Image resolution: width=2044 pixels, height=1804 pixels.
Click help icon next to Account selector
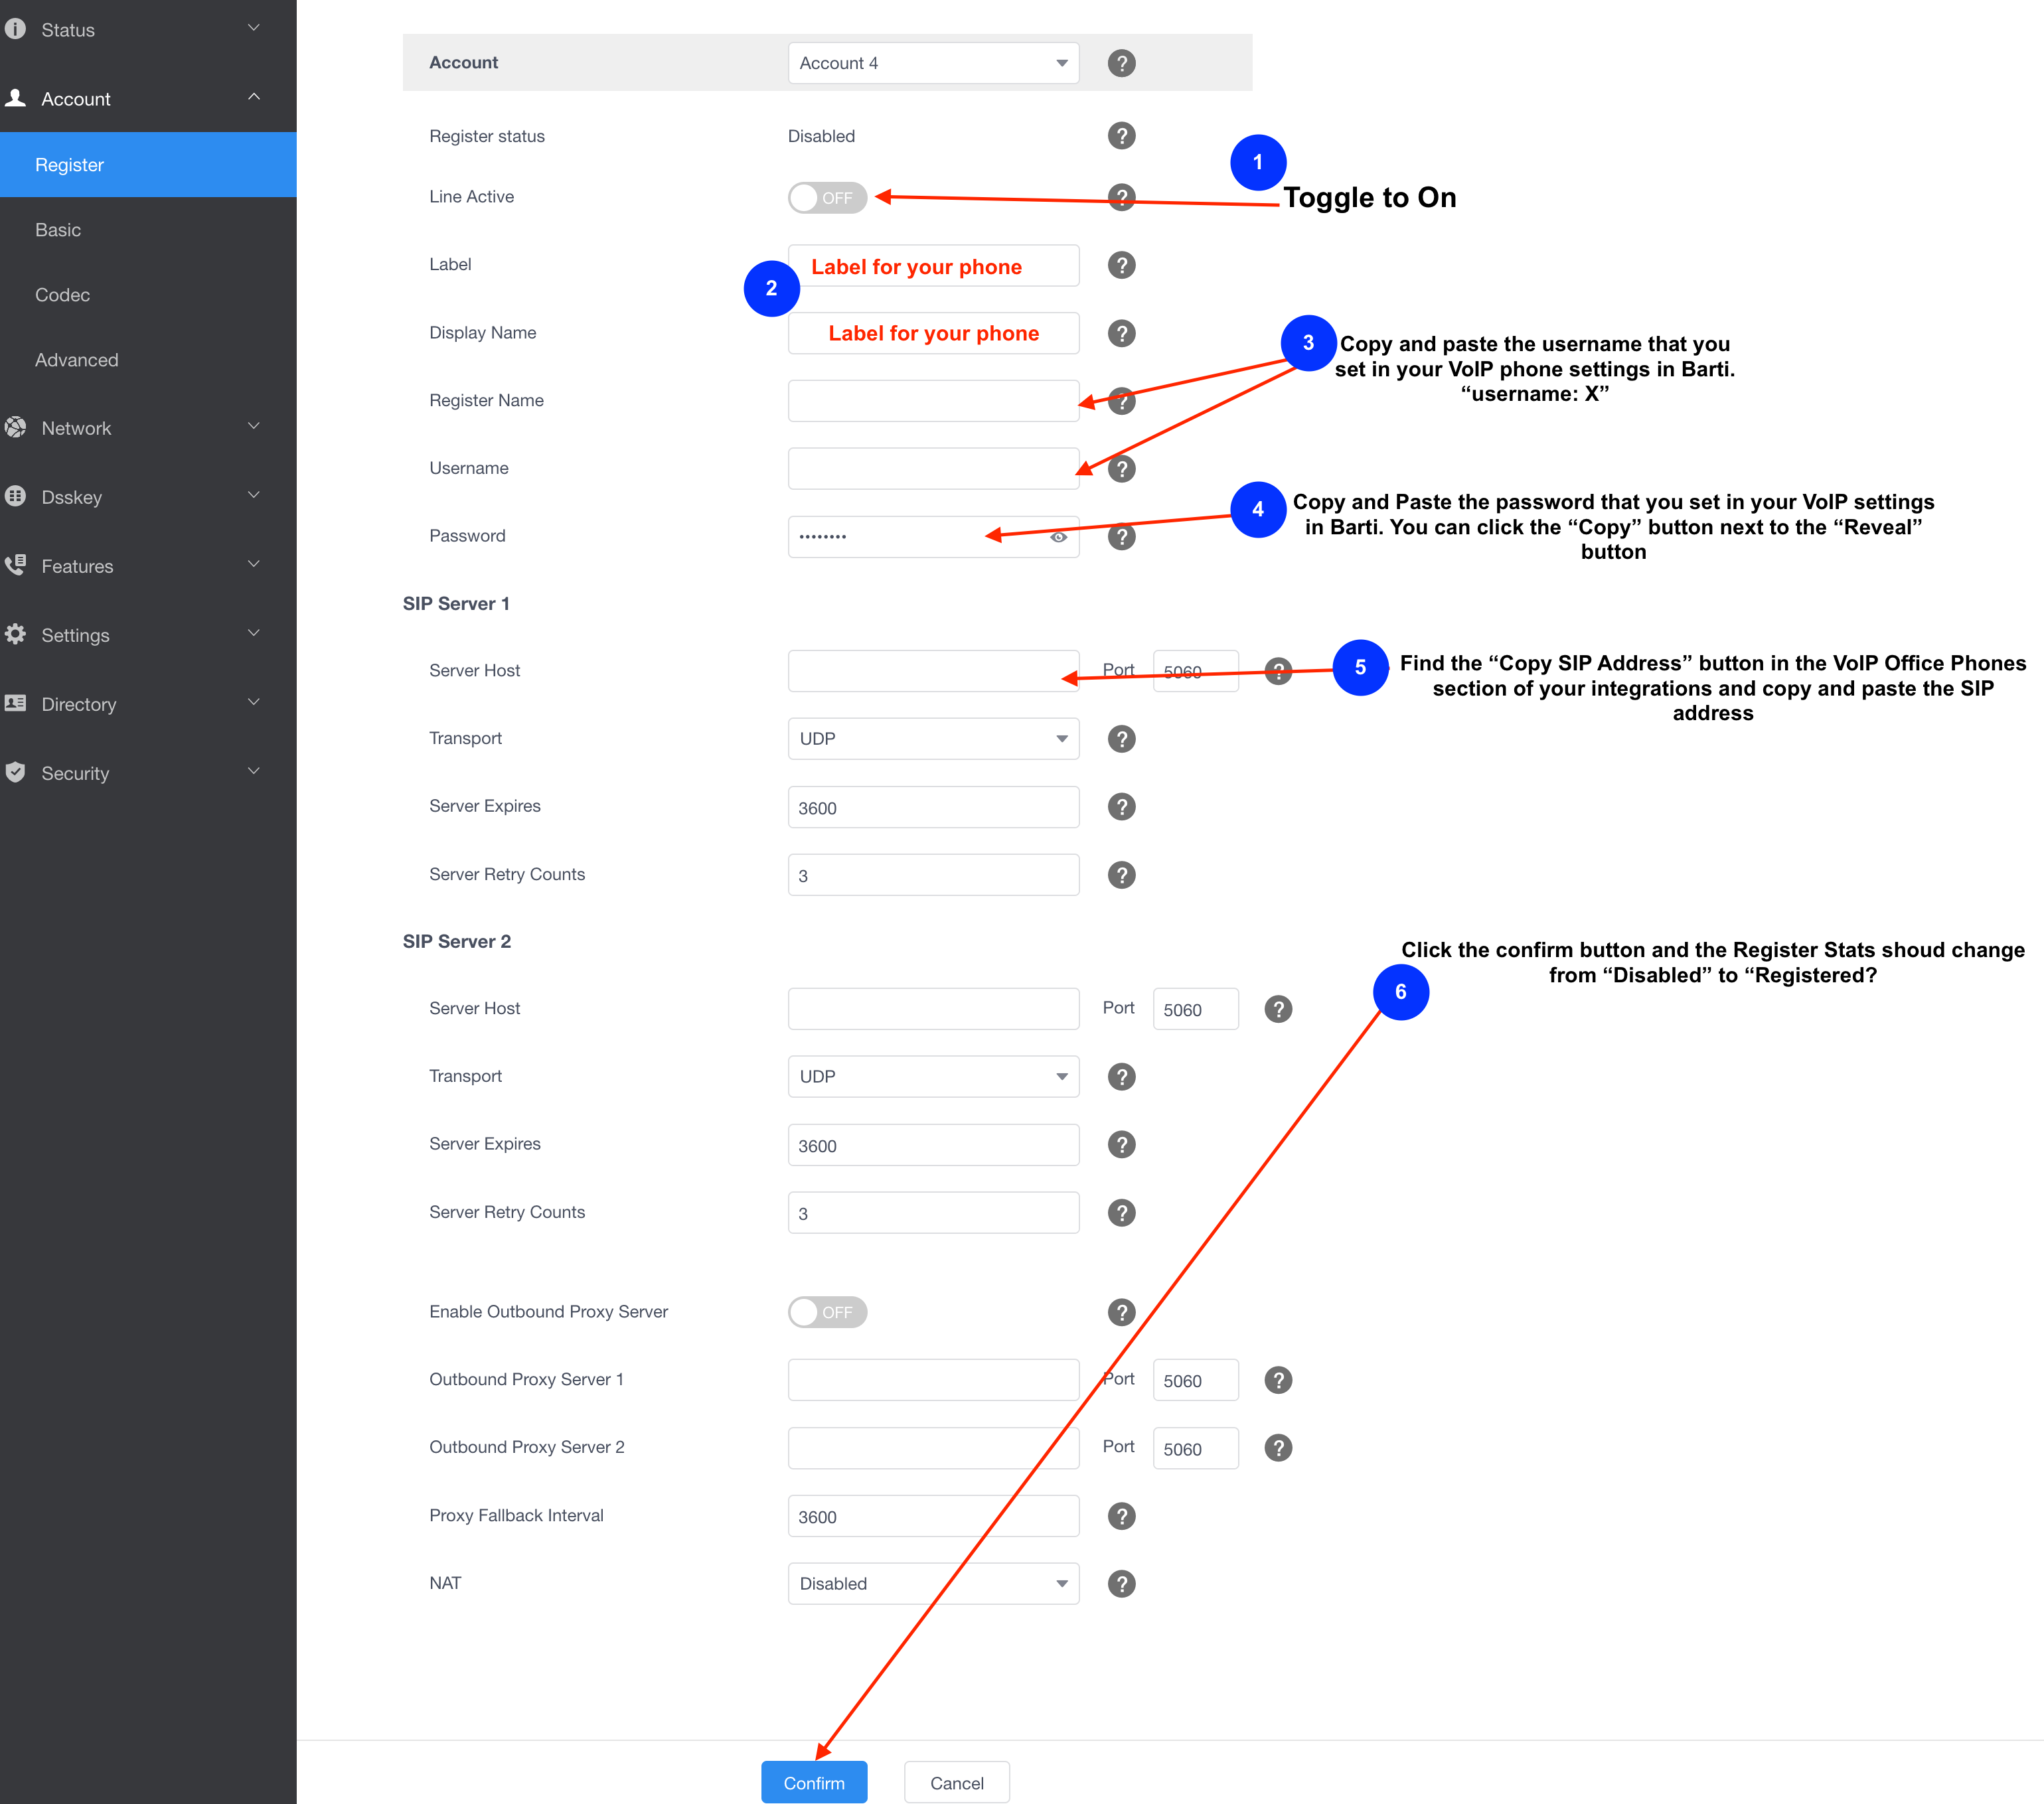click(1121, 63)
